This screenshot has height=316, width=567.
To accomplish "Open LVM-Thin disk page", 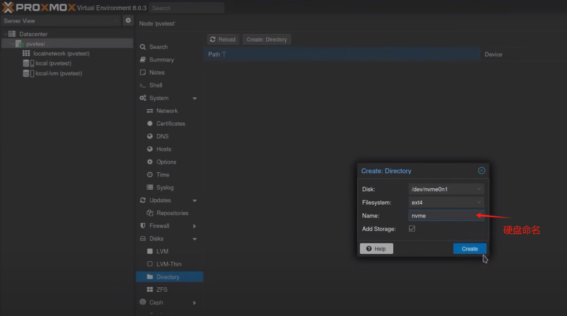I will (169, 264).
